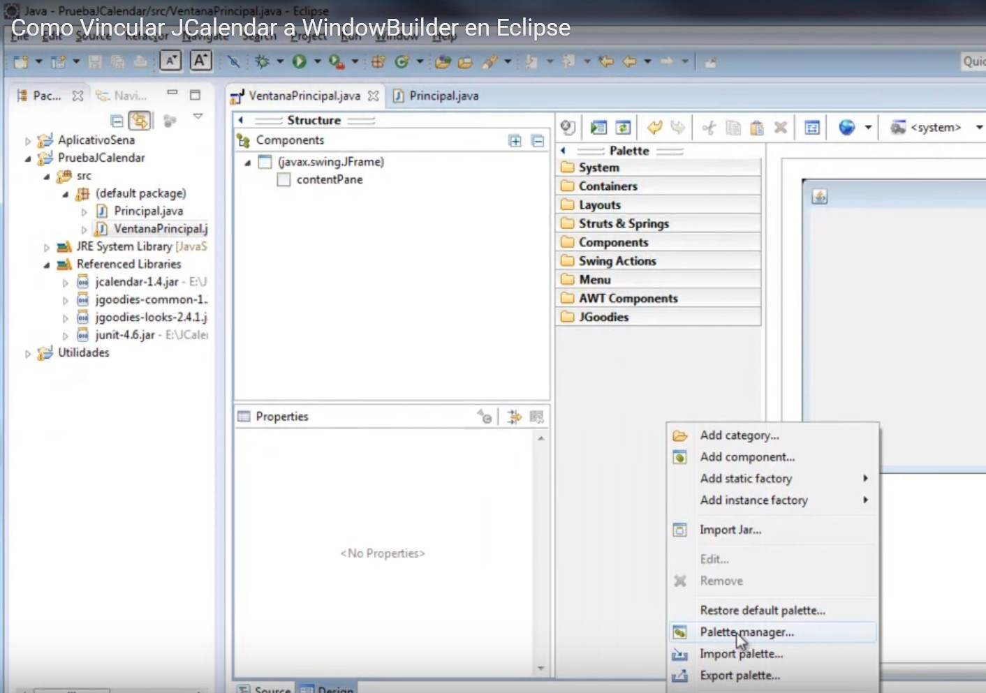Click the Paste clipboard icon in designer toolbar
986x693 pixels.
[756, 127]
